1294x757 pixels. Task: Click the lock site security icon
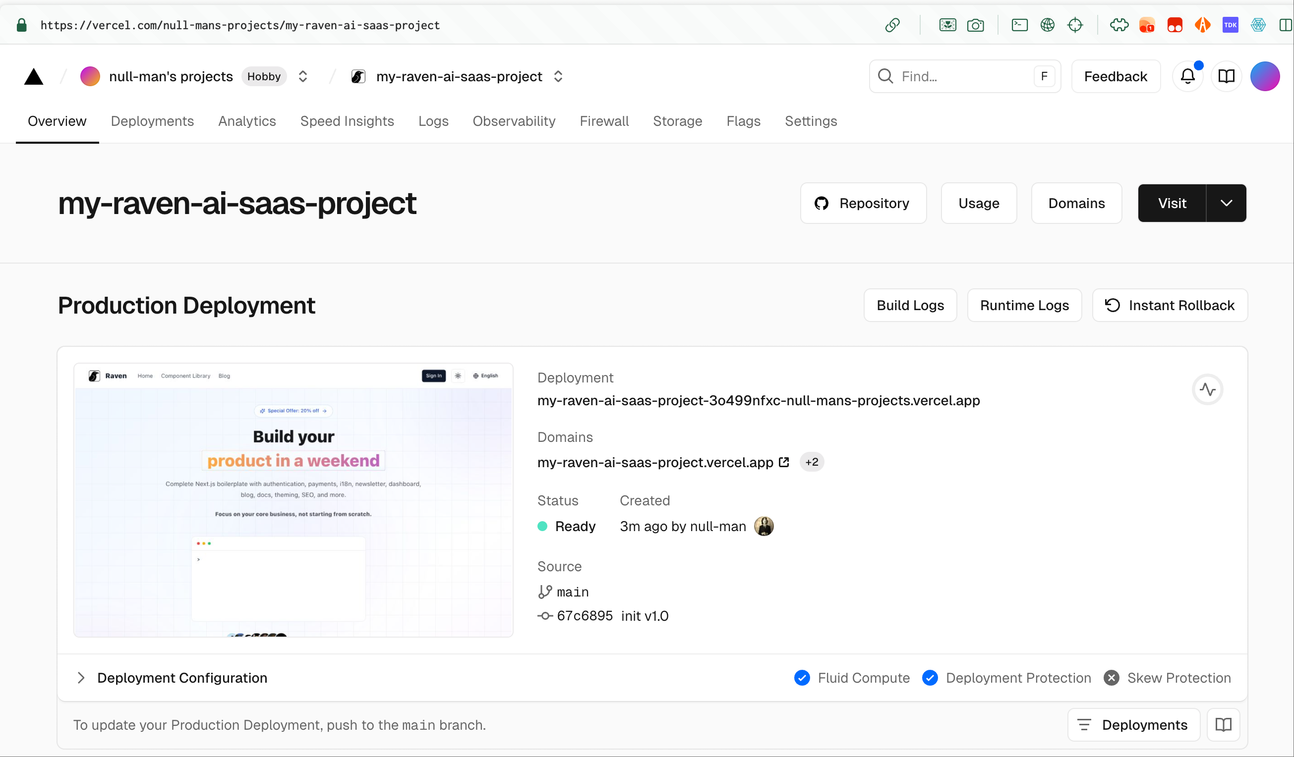[22, 25]
